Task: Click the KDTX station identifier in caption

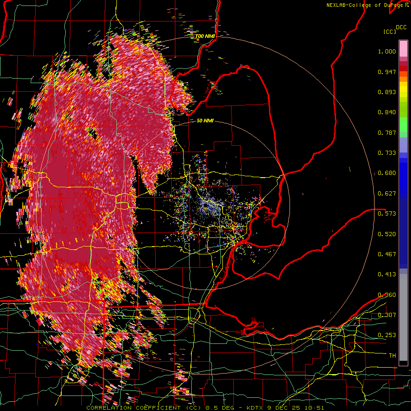Action: point(256,408)
